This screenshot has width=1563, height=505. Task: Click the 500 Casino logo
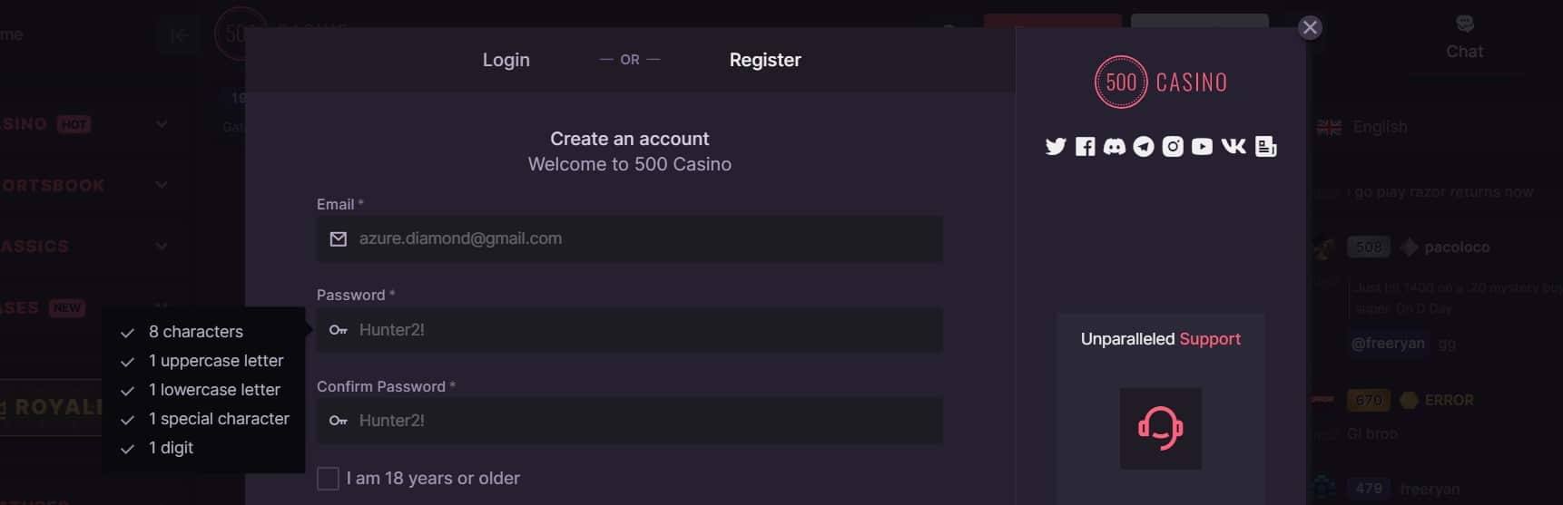pyautogui.click(x=1160, y=83)
